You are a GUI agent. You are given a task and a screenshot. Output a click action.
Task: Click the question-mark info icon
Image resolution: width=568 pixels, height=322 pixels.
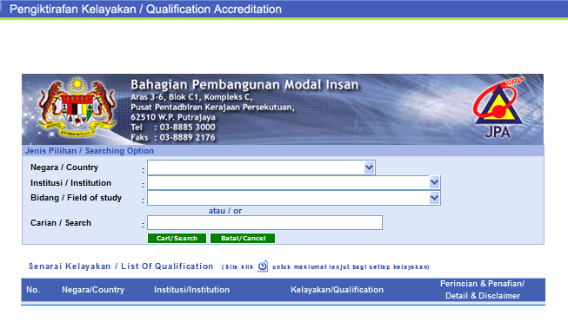click(x=263, y=266)
